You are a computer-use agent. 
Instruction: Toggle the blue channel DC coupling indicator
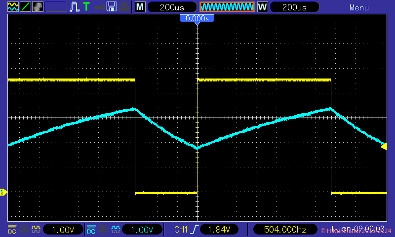[91, 230]
